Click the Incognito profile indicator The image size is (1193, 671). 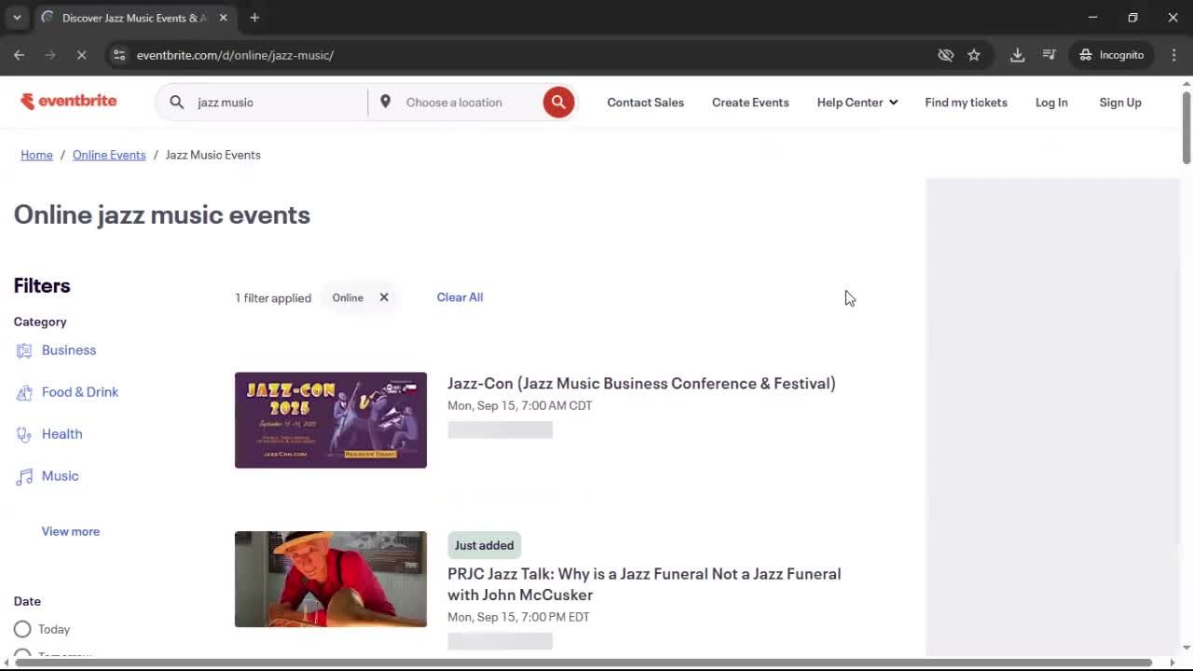coord(1112,55)
